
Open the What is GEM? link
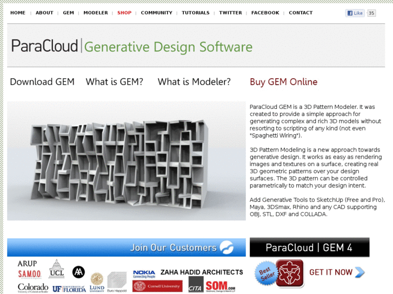coord(114,82)
